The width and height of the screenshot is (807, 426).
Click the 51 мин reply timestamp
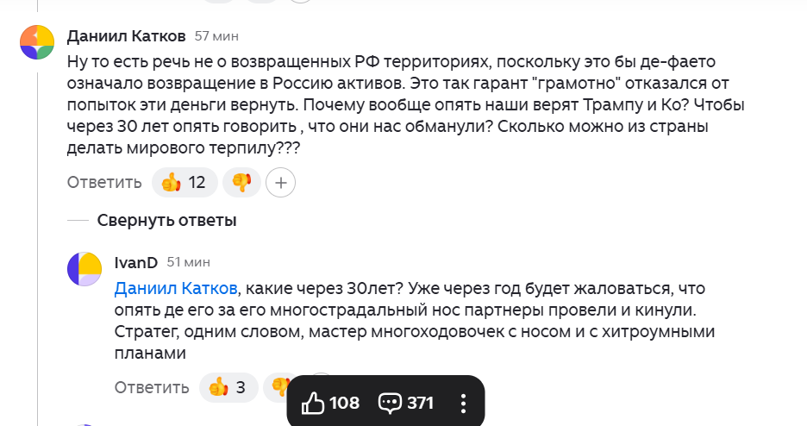(188, 261)
